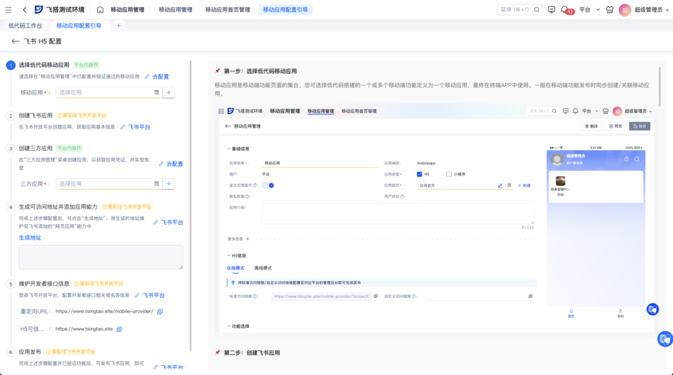Go back with arrow beside 飞书 H5 配置
Image resolution: width=673 pixels, height=375 pixels.
16,41
